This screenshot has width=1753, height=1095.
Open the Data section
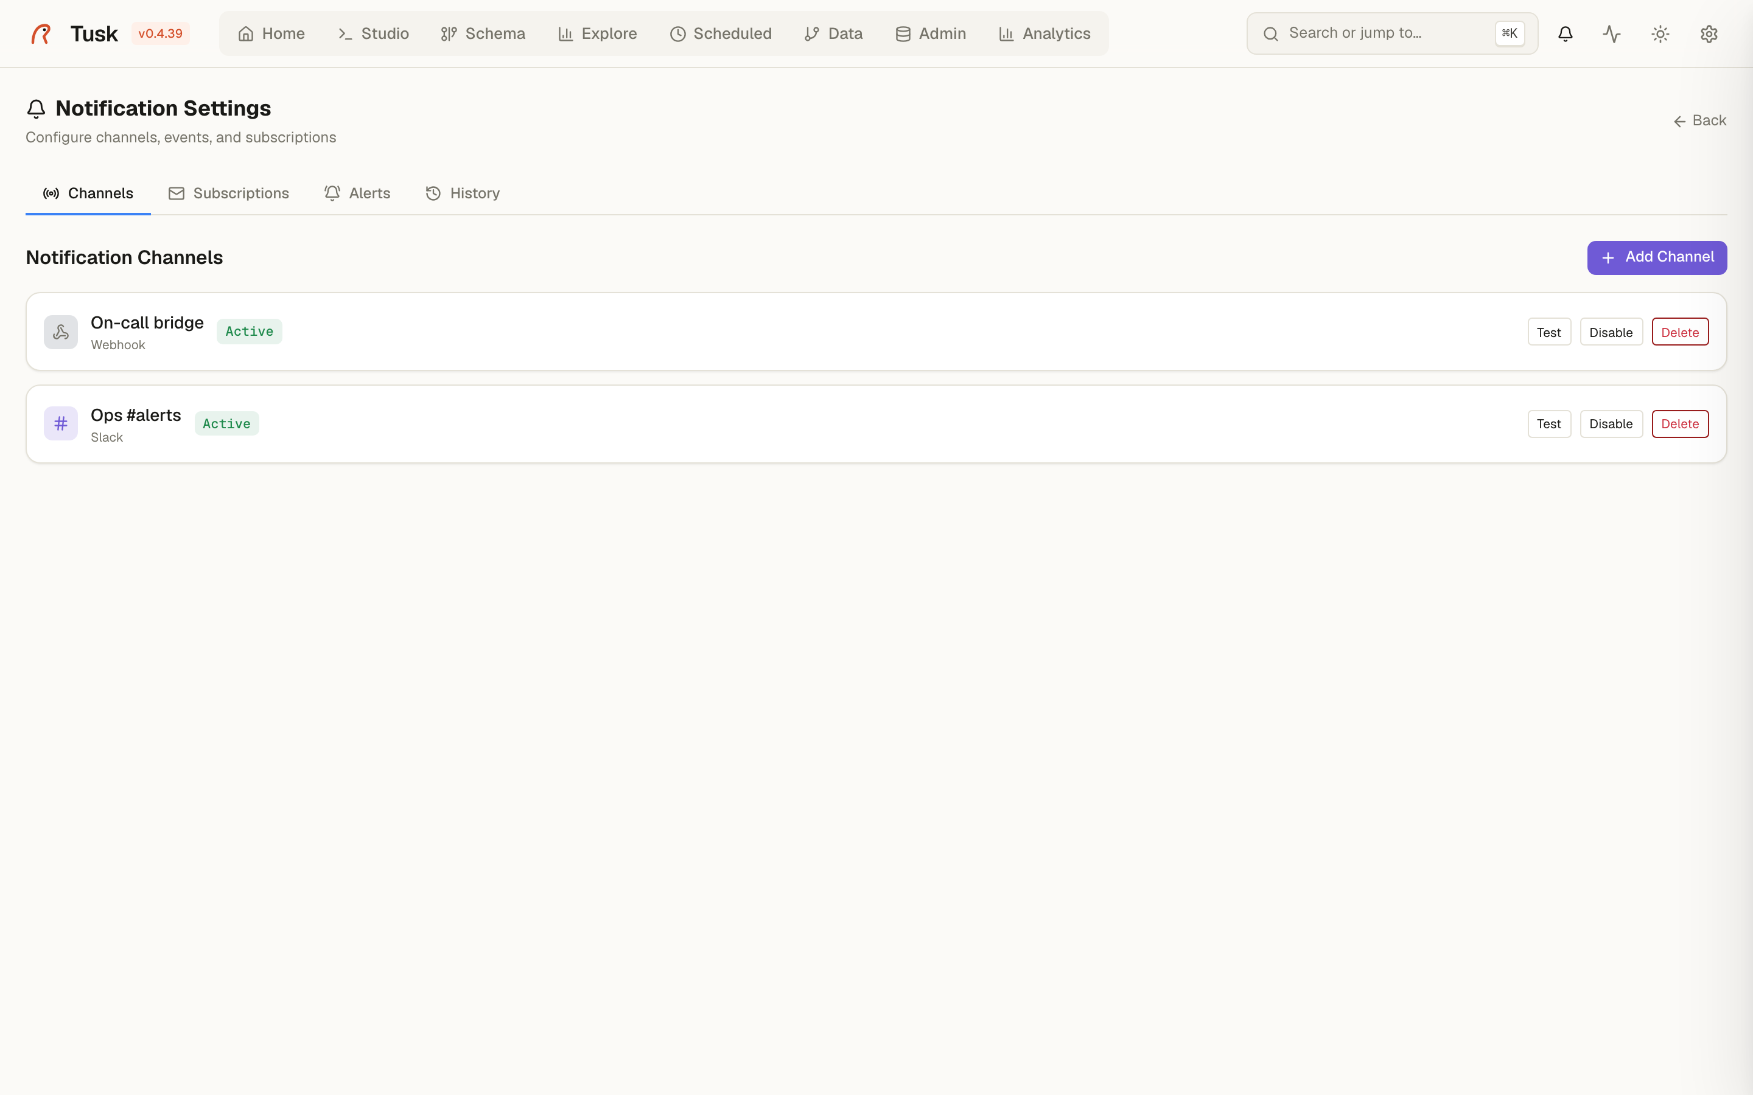pyautogui.click(x=834, y=34)
